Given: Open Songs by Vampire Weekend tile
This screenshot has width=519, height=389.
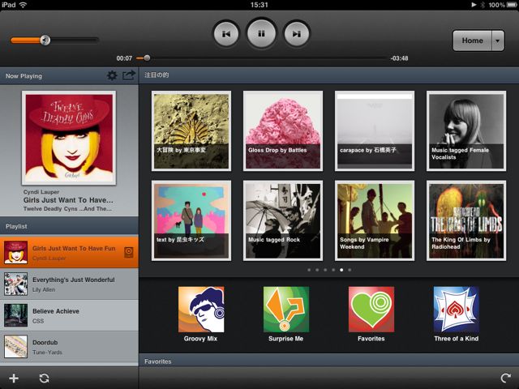Looking at the screenshot, I should pyautogui.click(x=375, y=220).
